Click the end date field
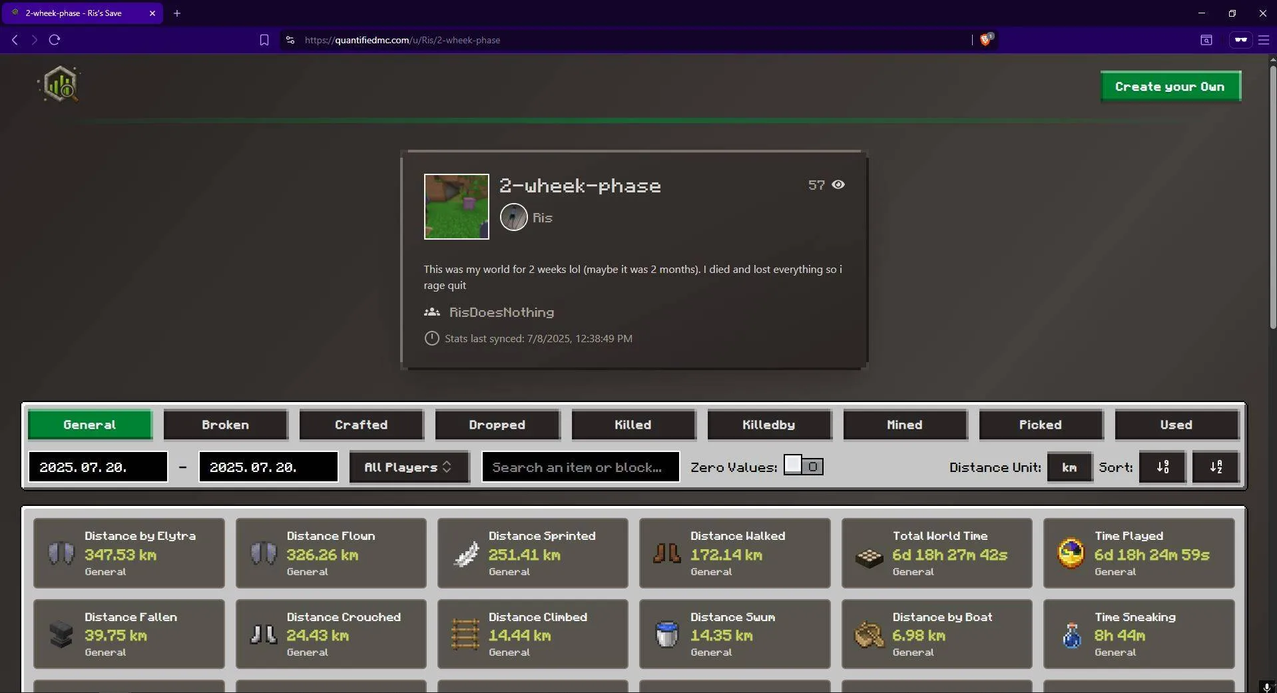Viewport: 1277px width, 693px height. click(268, 467)
